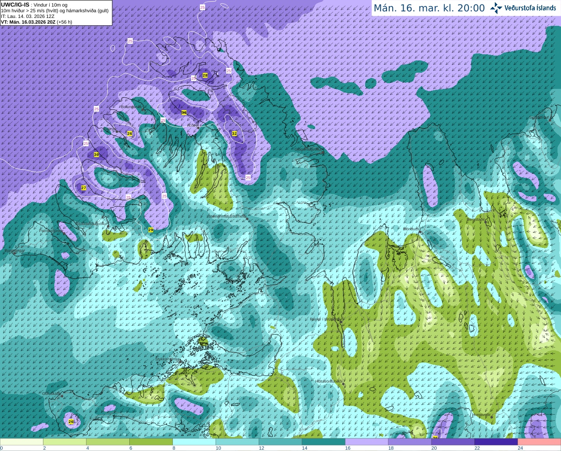This screenshot has height=451, width=561.
Task: Pick the 20–22 m/s violet legend swatch
Action: (x=453, y=442)
